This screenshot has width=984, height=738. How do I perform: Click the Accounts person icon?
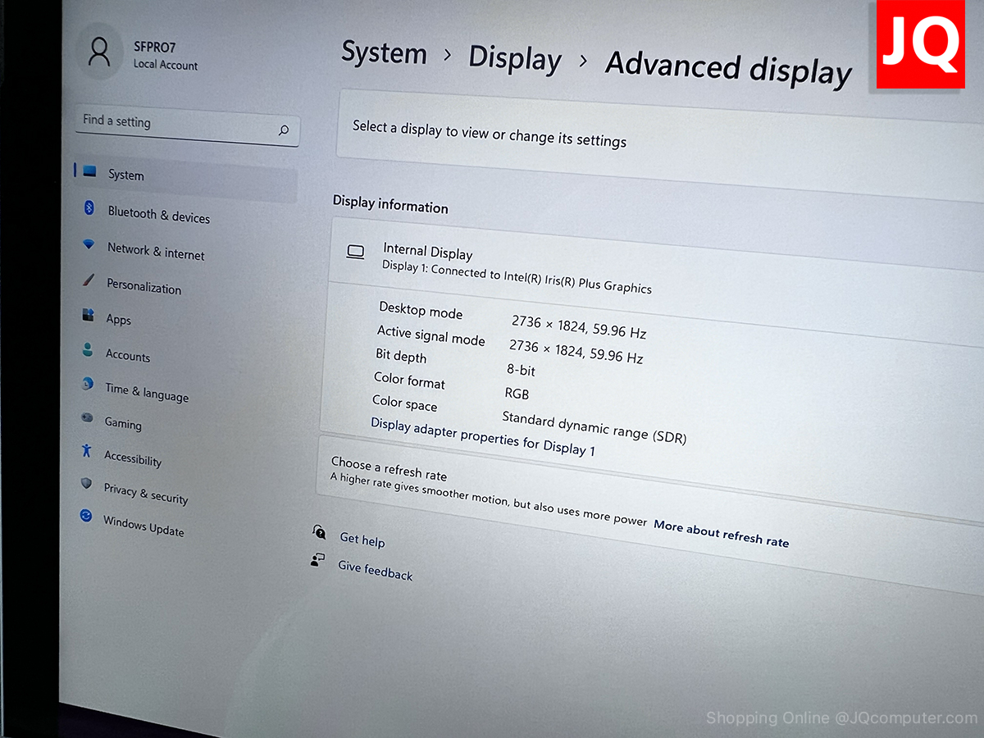click(87, 350)
